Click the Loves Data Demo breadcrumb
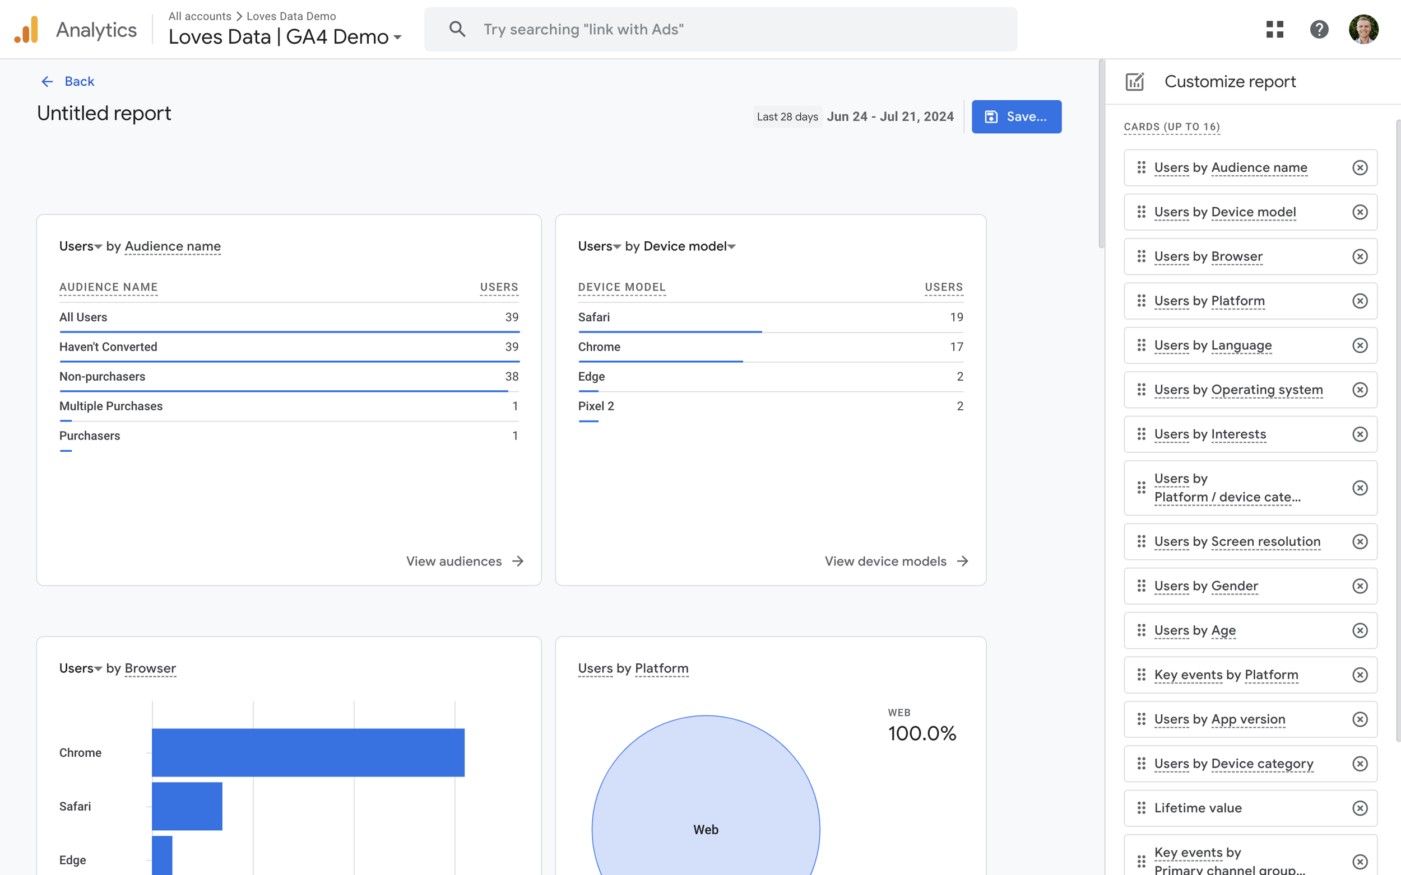The height and width of the screenshot is (875, 1401). 291,16
